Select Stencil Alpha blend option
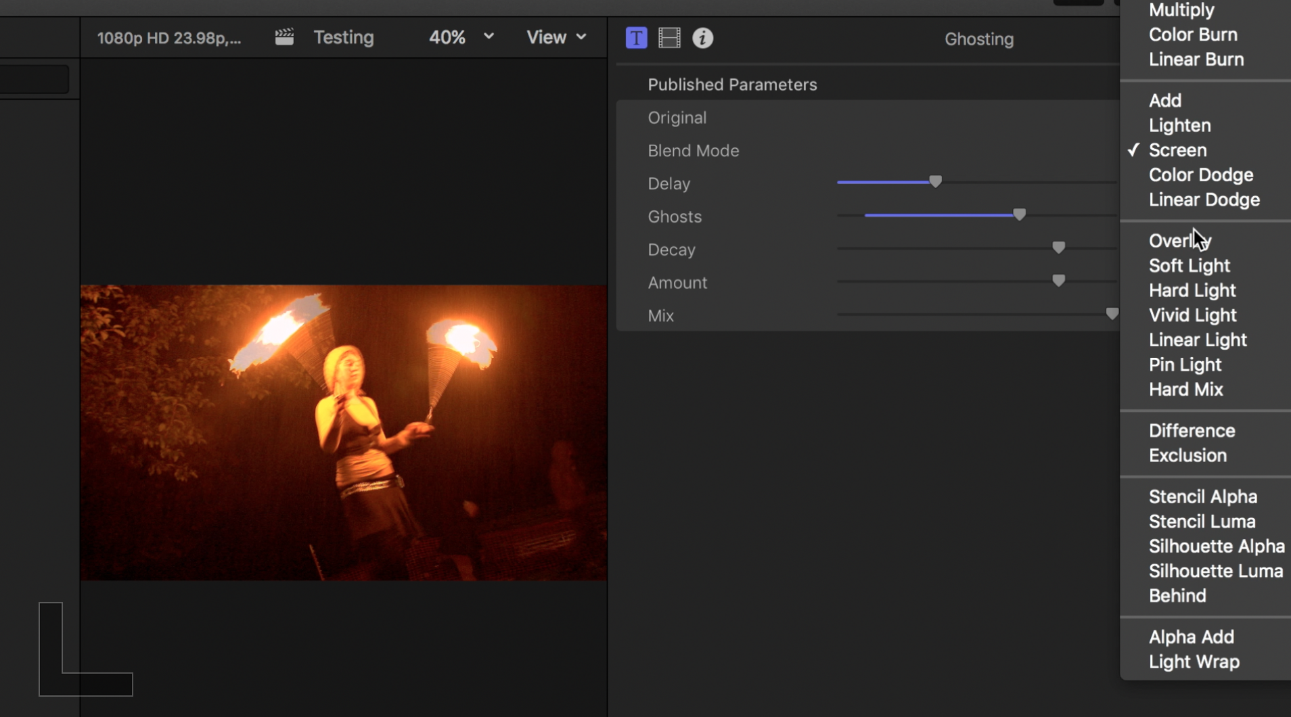This screenshot has width=1291, height=717. click(x=1202, y=496)
